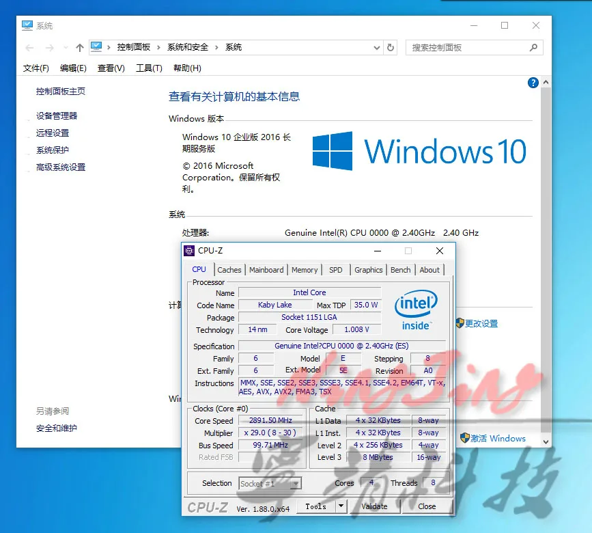Open the 查看(V) menu

(111, 68)
